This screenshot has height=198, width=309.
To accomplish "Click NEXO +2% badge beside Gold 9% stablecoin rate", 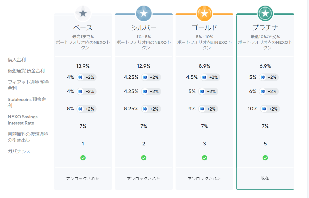I will click(208, 109).
